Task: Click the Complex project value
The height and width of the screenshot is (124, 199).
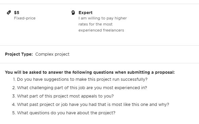Action: (52, 54)
